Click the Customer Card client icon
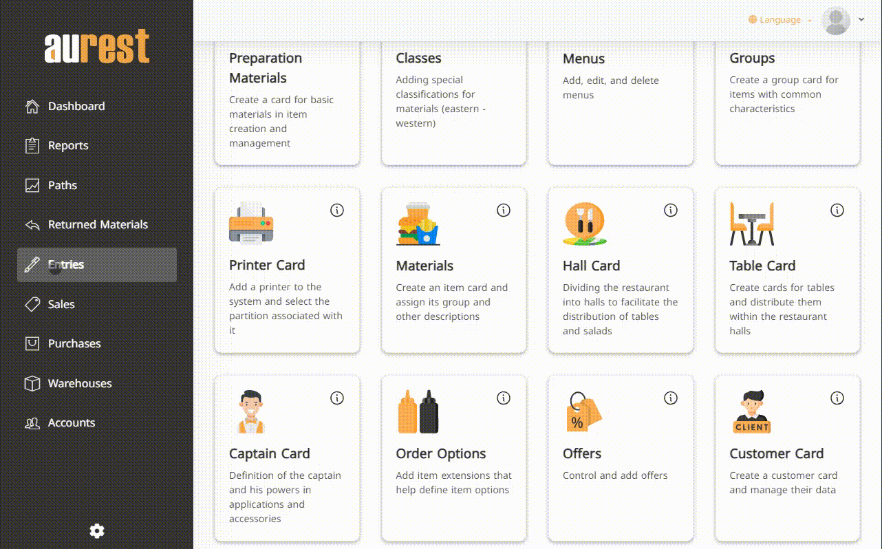 pos(751,411)
